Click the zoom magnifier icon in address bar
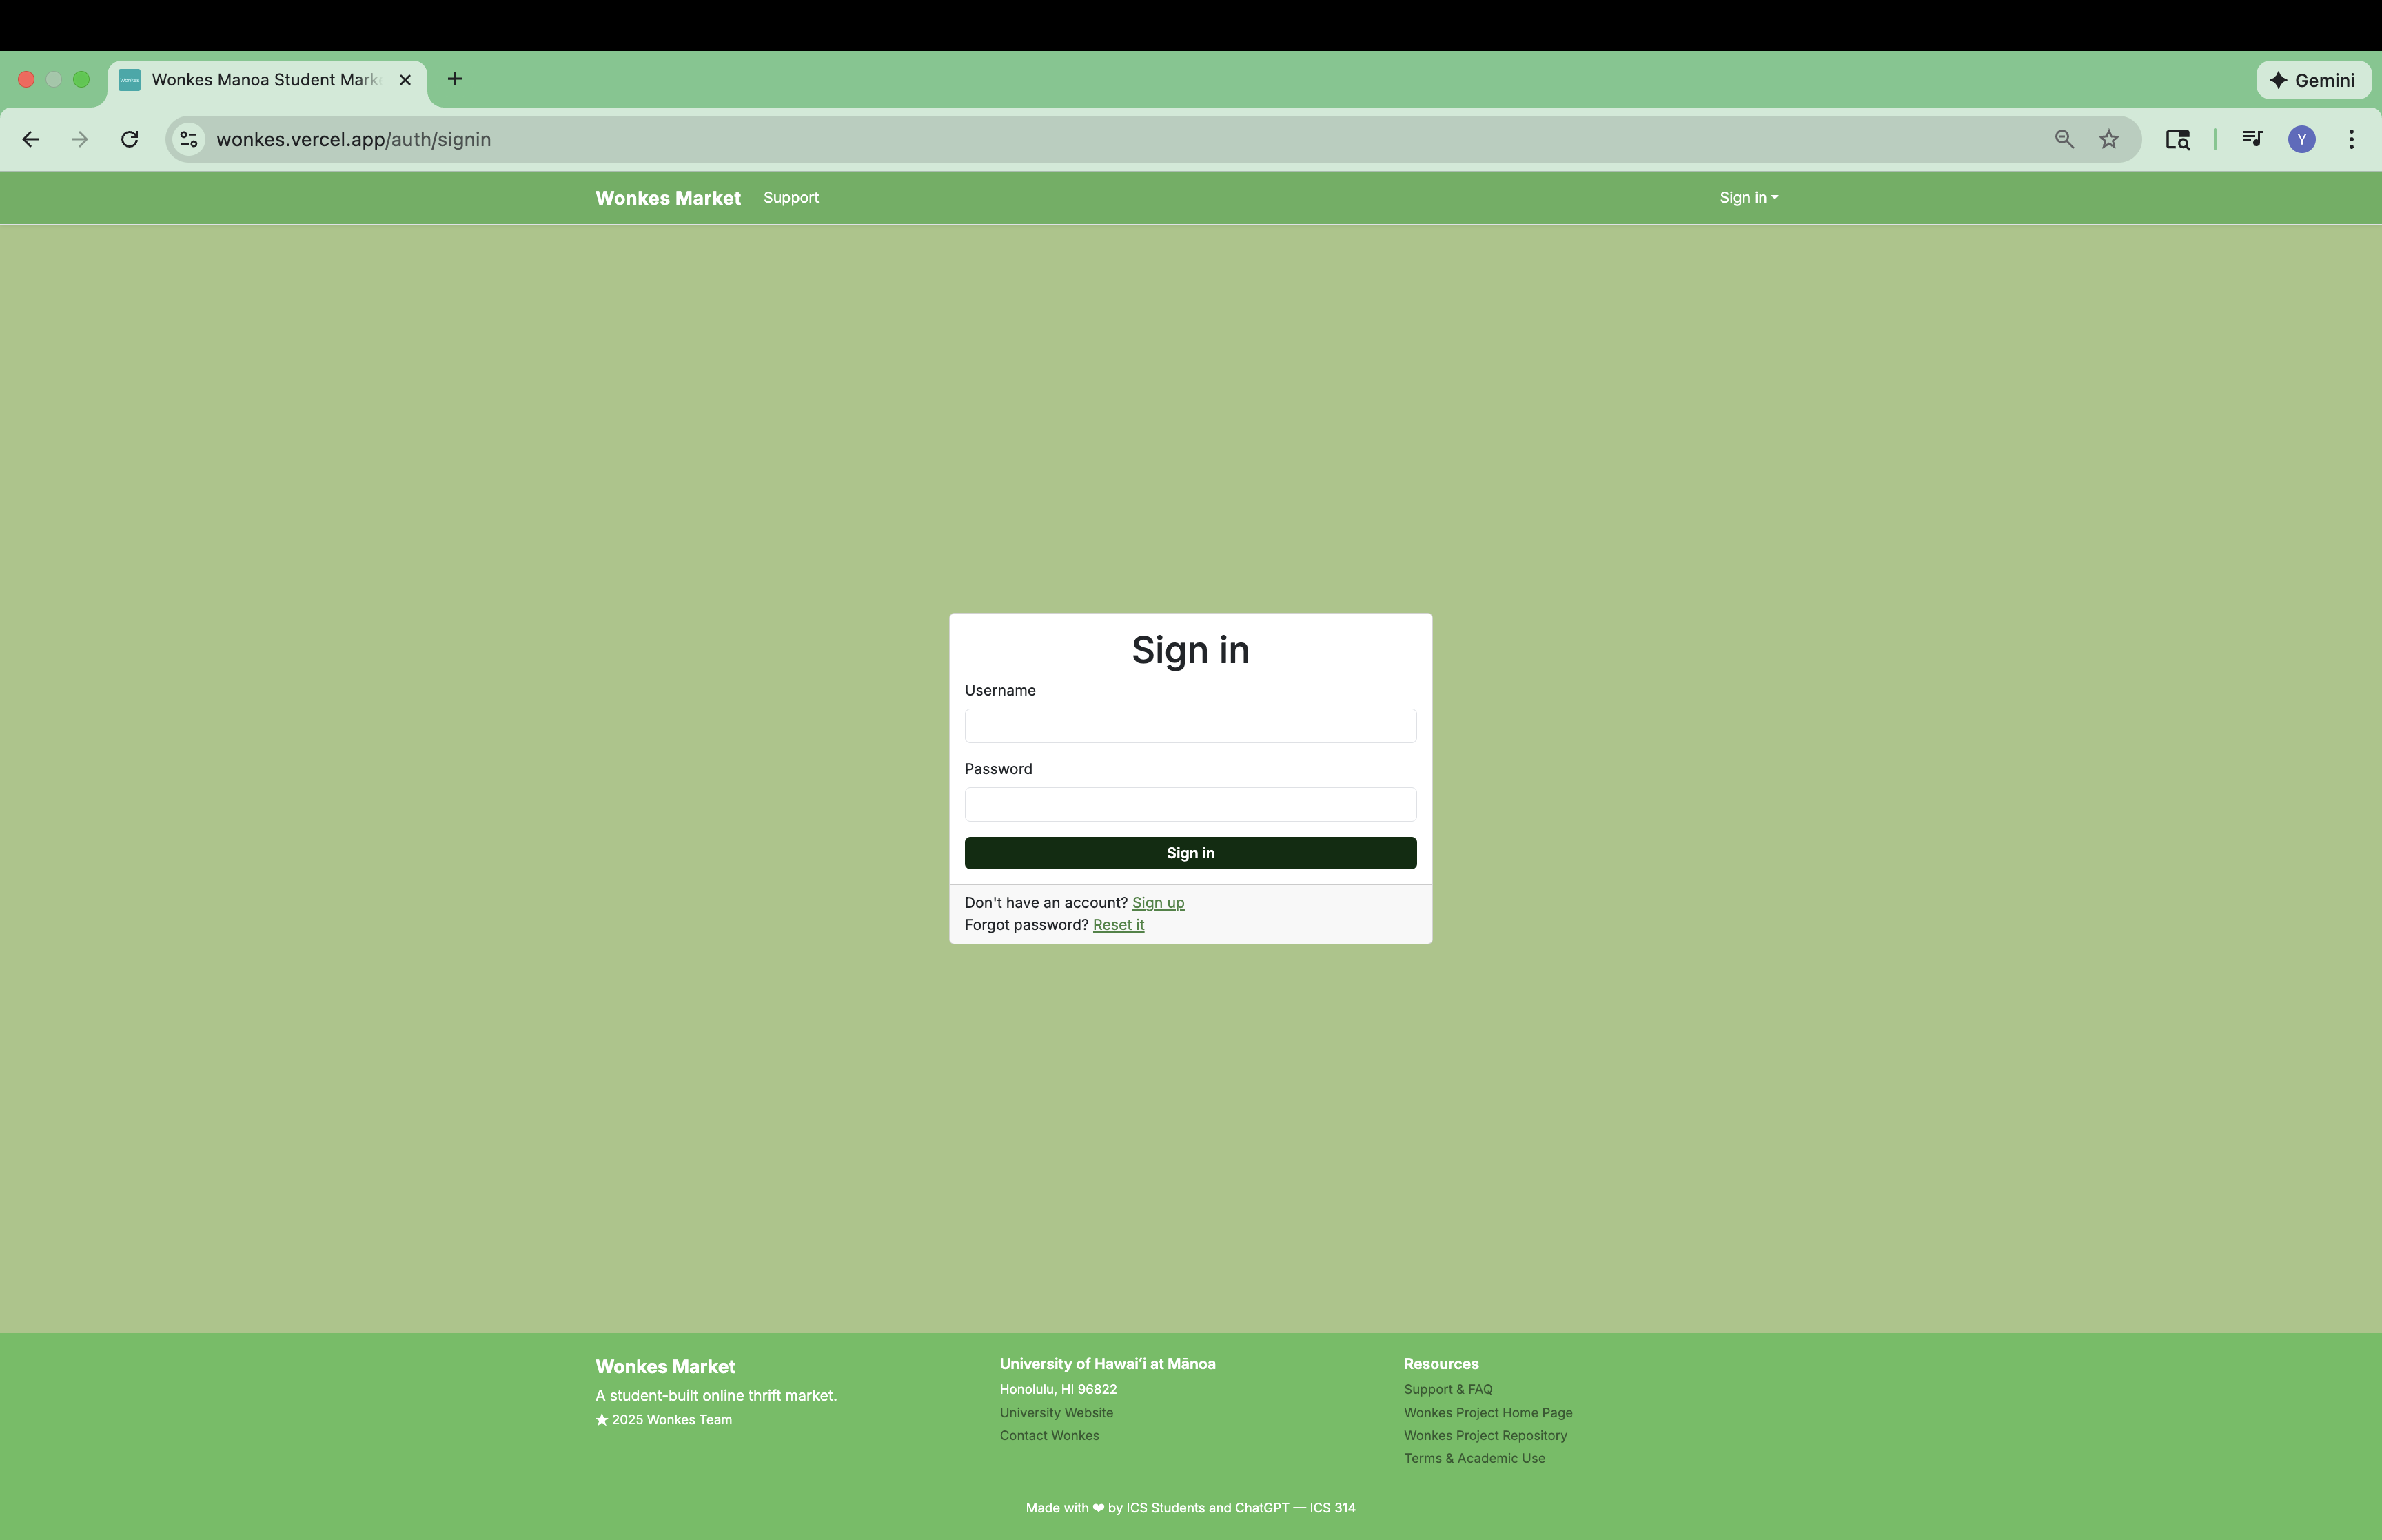This screenshot has height=1540, width=2382. click(2064, 139)
